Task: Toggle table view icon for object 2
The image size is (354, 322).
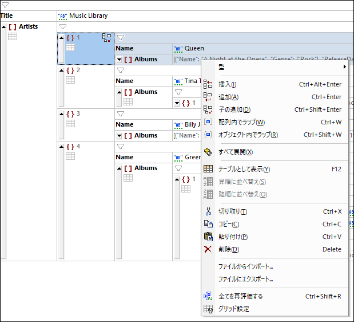Action: pyautogui.click(x=70, y=80)
